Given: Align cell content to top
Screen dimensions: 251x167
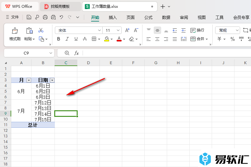Looking at the screenshot, I should tap(149, 30).
